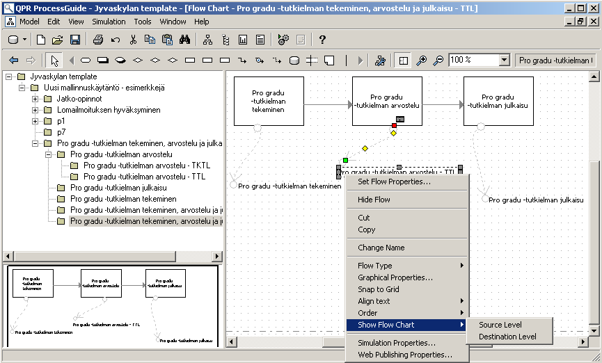Choose Hide Flow in context menu
This screenshot has width=602, height=363.
pos(407,200)
